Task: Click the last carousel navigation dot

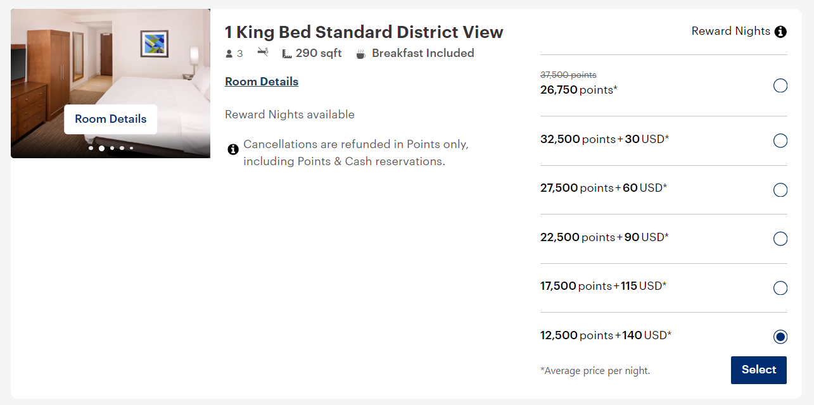Action: (x=131, y=148)
